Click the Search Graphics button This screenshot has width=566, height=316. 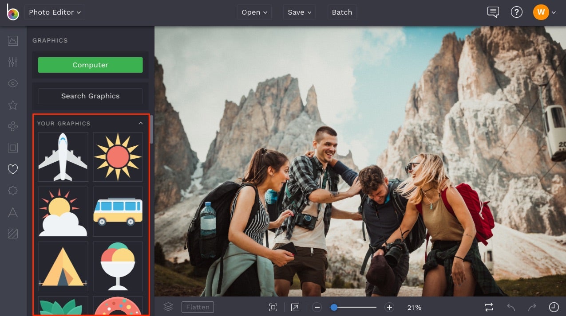tap(90, 96)
